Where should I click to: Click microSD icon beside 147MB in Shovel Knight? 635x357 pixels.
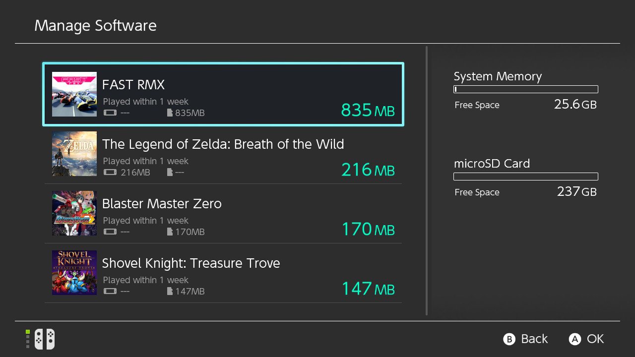coord(170,292)
